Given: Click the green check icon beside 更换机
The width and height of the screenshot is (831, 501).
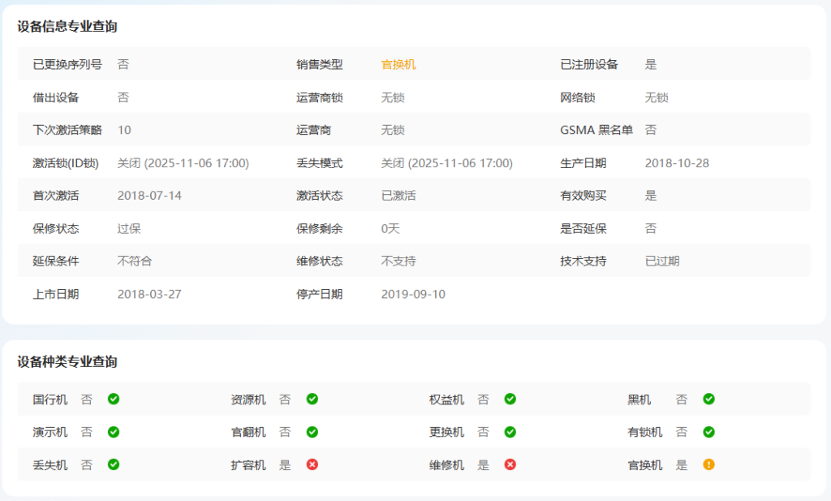Looking at the screenshot, I should click(510, 432).
